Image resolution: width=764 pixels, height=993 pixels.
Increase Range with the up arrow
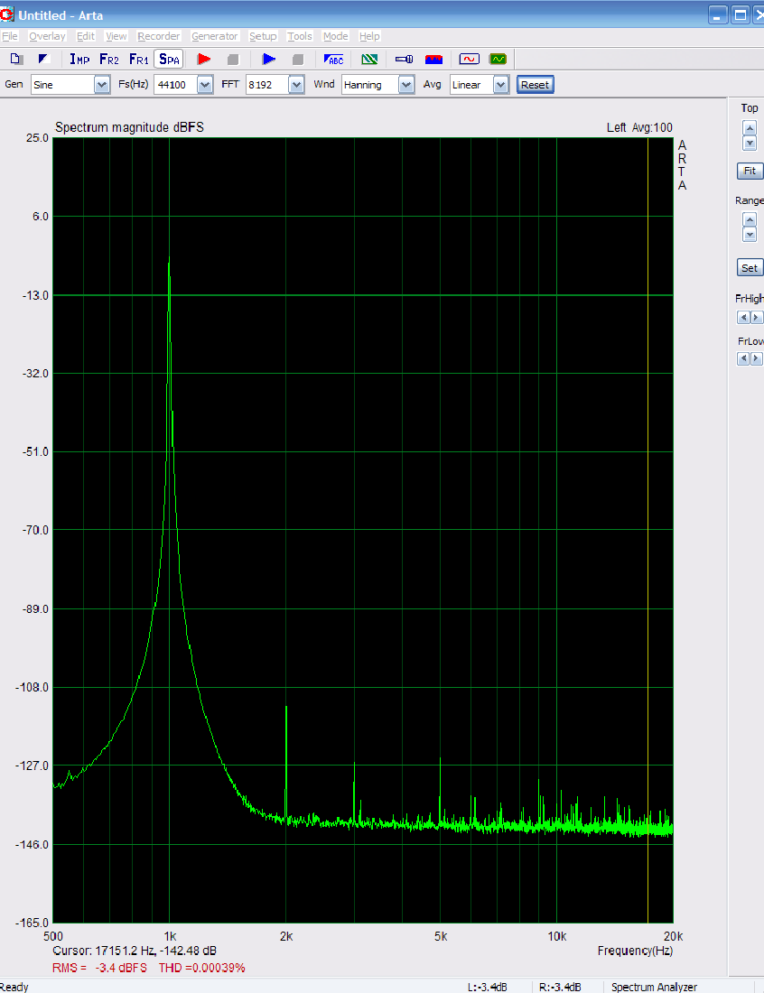[750, 219]
